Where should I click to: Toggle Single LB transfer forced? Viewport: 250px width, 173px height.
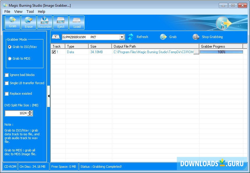click(x=7, y=83)
